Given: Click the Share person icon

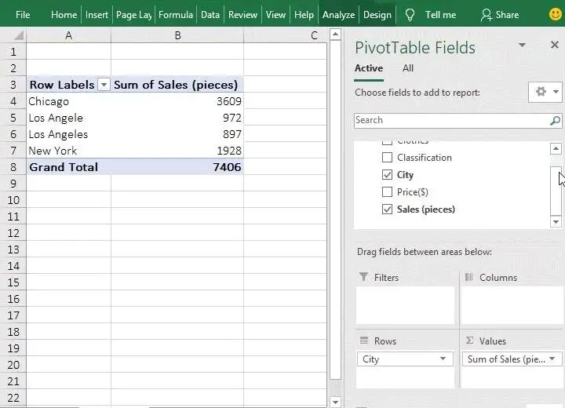Looking at the screenshot, I should [487, 15].
